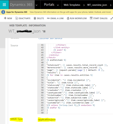Click the Email a Link chain icon
Screen dimensions: 113x124
point(48,18)
